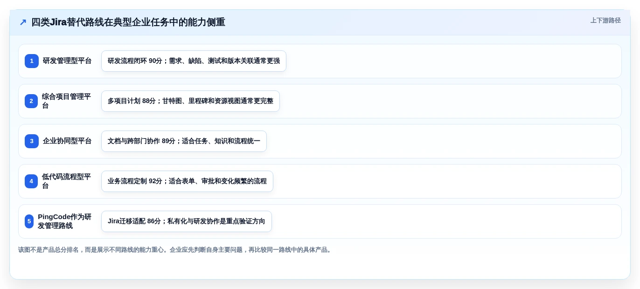This screenshot has height=289, width=640.
Task: Select number badge 2 for 综合项目管理平台
Action: [31, 101]
